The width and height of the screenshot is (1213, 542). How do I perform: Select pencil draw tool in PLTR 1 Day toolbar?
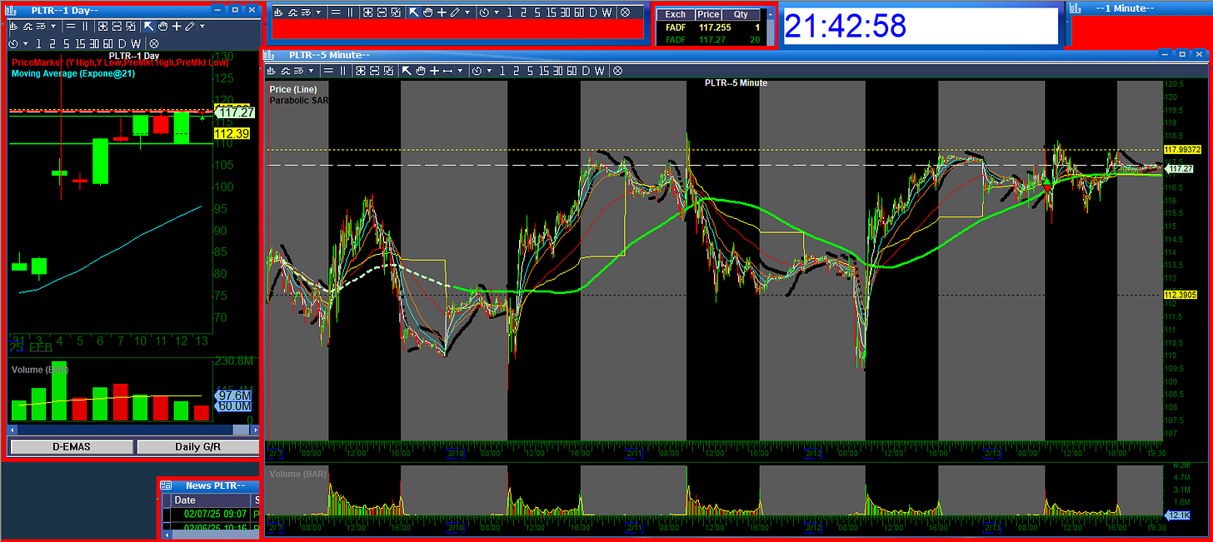coord(189,26)
